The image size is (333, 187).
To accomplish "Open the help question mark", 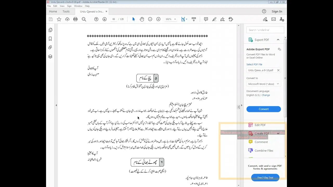I will pos(264,11).
